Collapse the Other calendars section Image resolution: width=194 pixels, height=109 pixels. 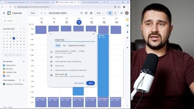[24, 80]
